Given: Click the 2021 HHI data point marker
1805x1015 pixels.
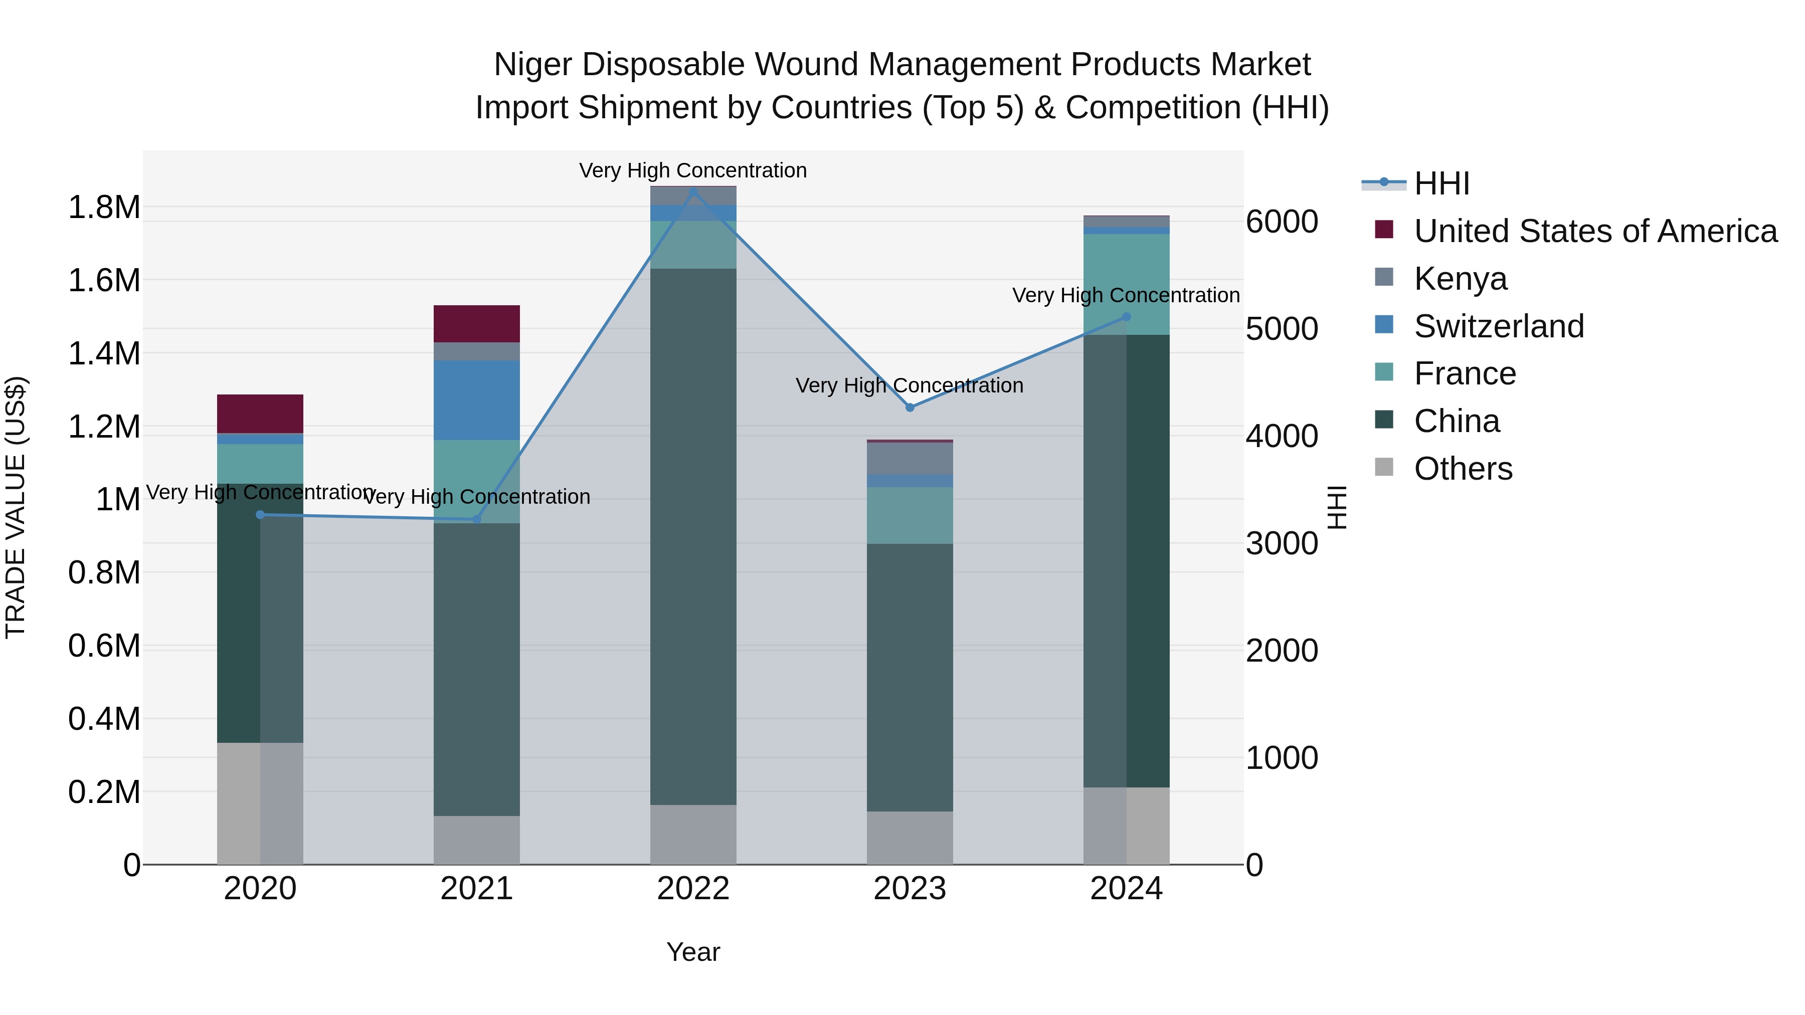Looking at the screenshot, I should 476,519.
